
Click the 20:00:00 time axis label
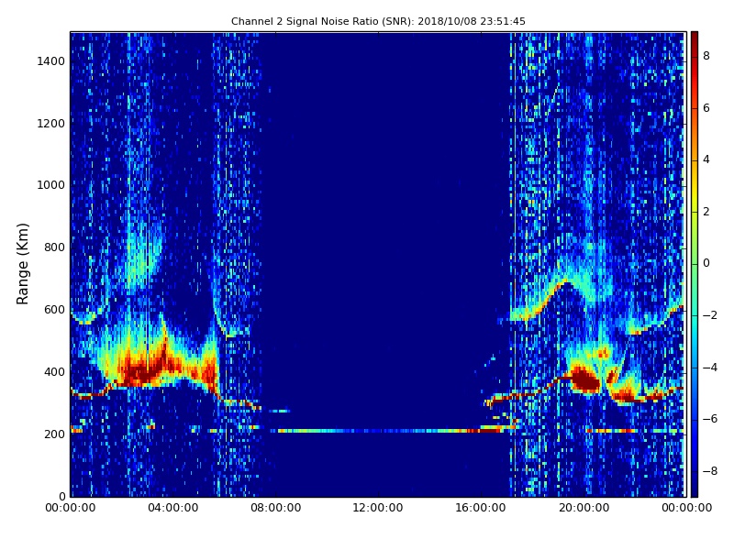tap(584, 508)
